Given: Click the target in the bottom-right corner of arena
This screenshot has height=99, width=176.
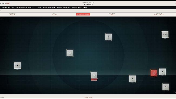Looking at the screenshot, I should [166, 87].
